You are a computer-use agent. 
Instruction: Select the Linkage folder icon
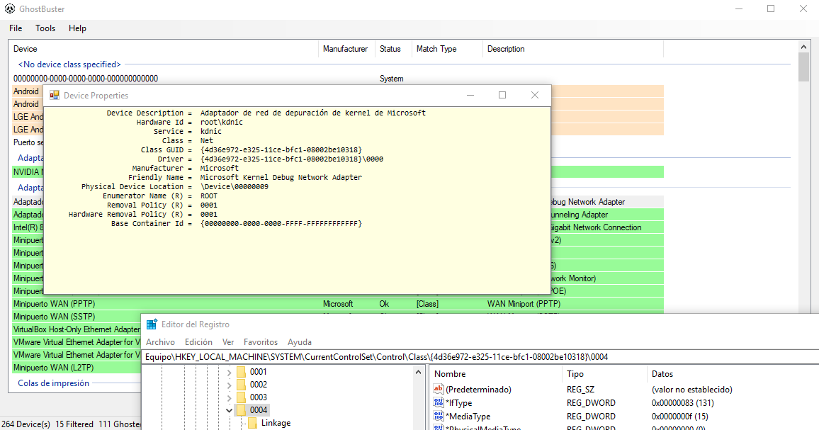tap(253, 423)
